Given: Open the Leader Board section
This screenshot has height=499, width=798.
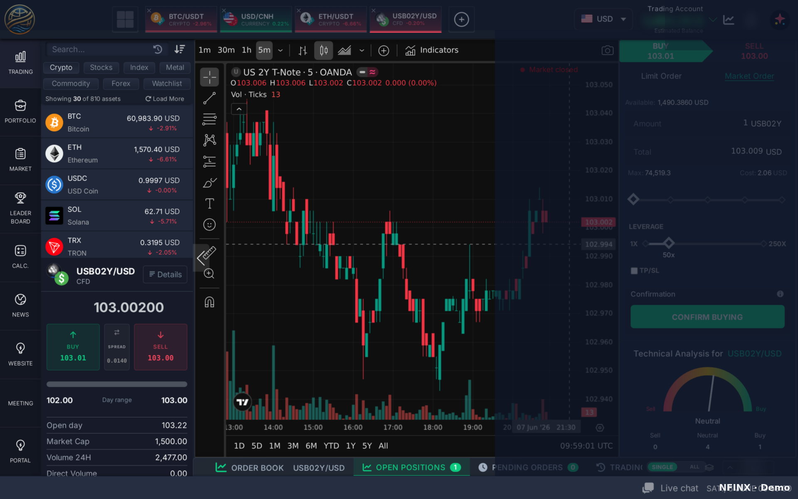Looking at the screenshot, I should pos(20,209).
